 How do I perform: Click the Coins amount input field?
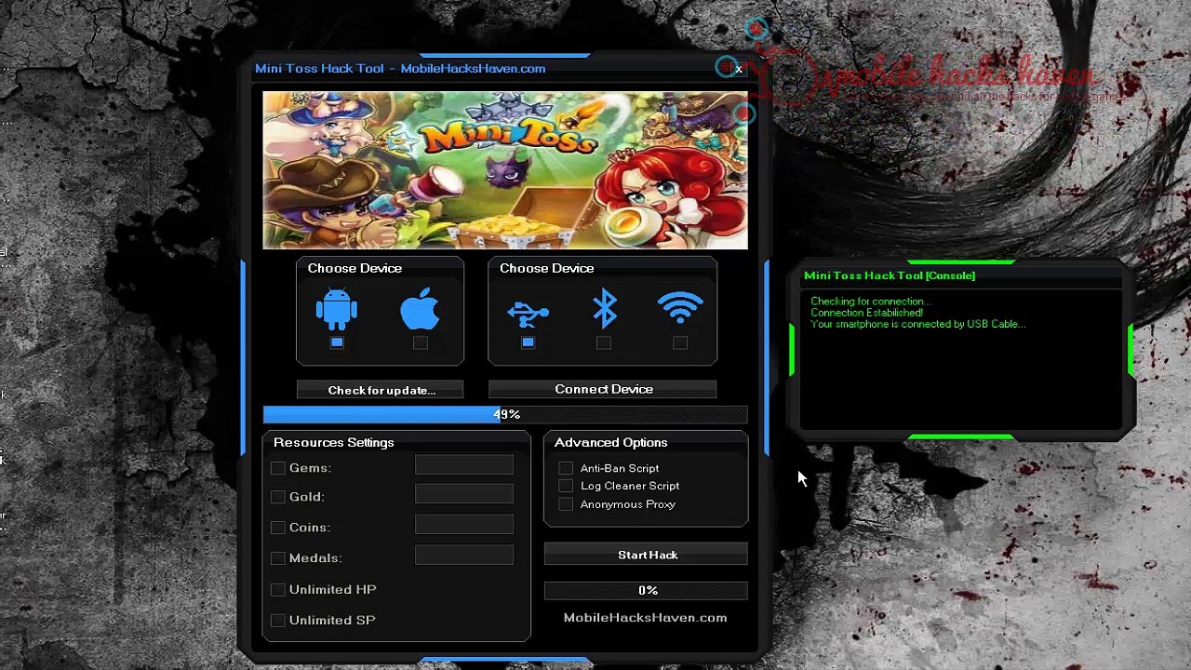tap(464, 525)
